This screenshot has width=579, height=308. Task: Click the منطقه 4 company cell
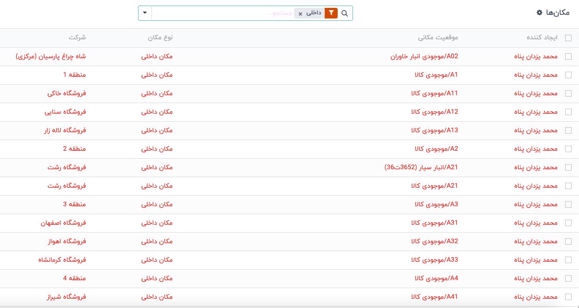[74, 278]
